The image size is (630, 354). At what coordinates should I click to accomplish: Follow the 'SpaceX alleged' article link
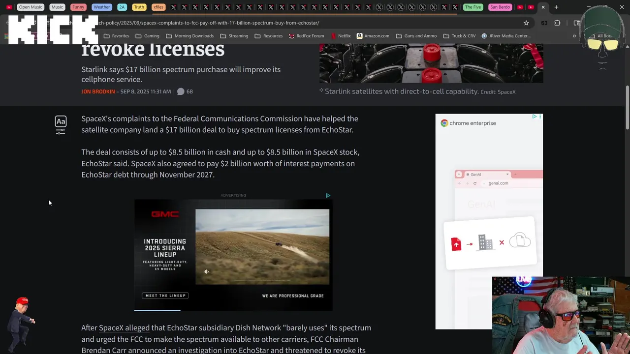click(124, 328)
